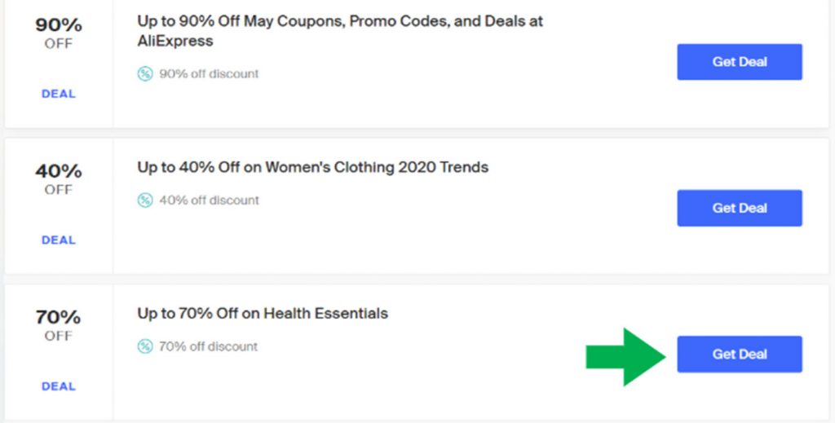This screenshot has height=423, width=835.
Task: Click the percent icon beside 40% off discount
Action: 145,200
